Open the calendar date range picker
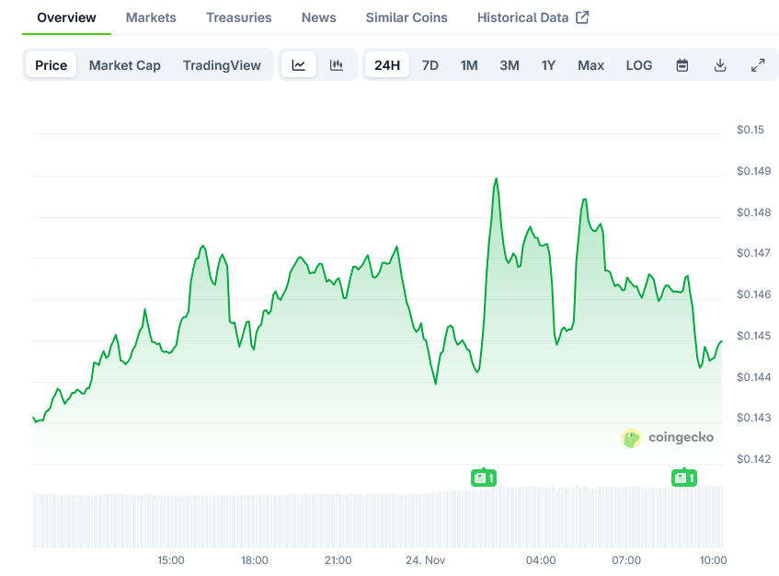Screen dimensions: 779x576 pos(682,64)
